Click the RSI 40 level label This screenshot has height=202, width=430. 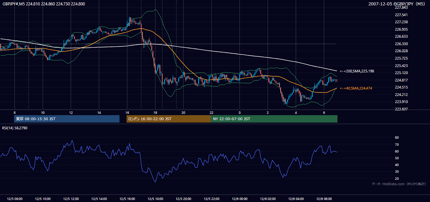point(397,165)
